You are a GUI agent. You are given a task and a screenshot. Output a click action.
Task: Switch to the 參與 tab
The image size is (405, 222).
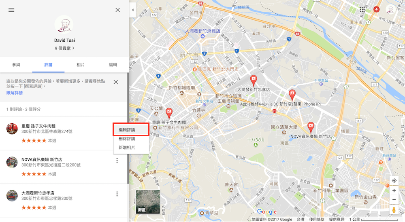pyautogui.click(x=16, y=65)
